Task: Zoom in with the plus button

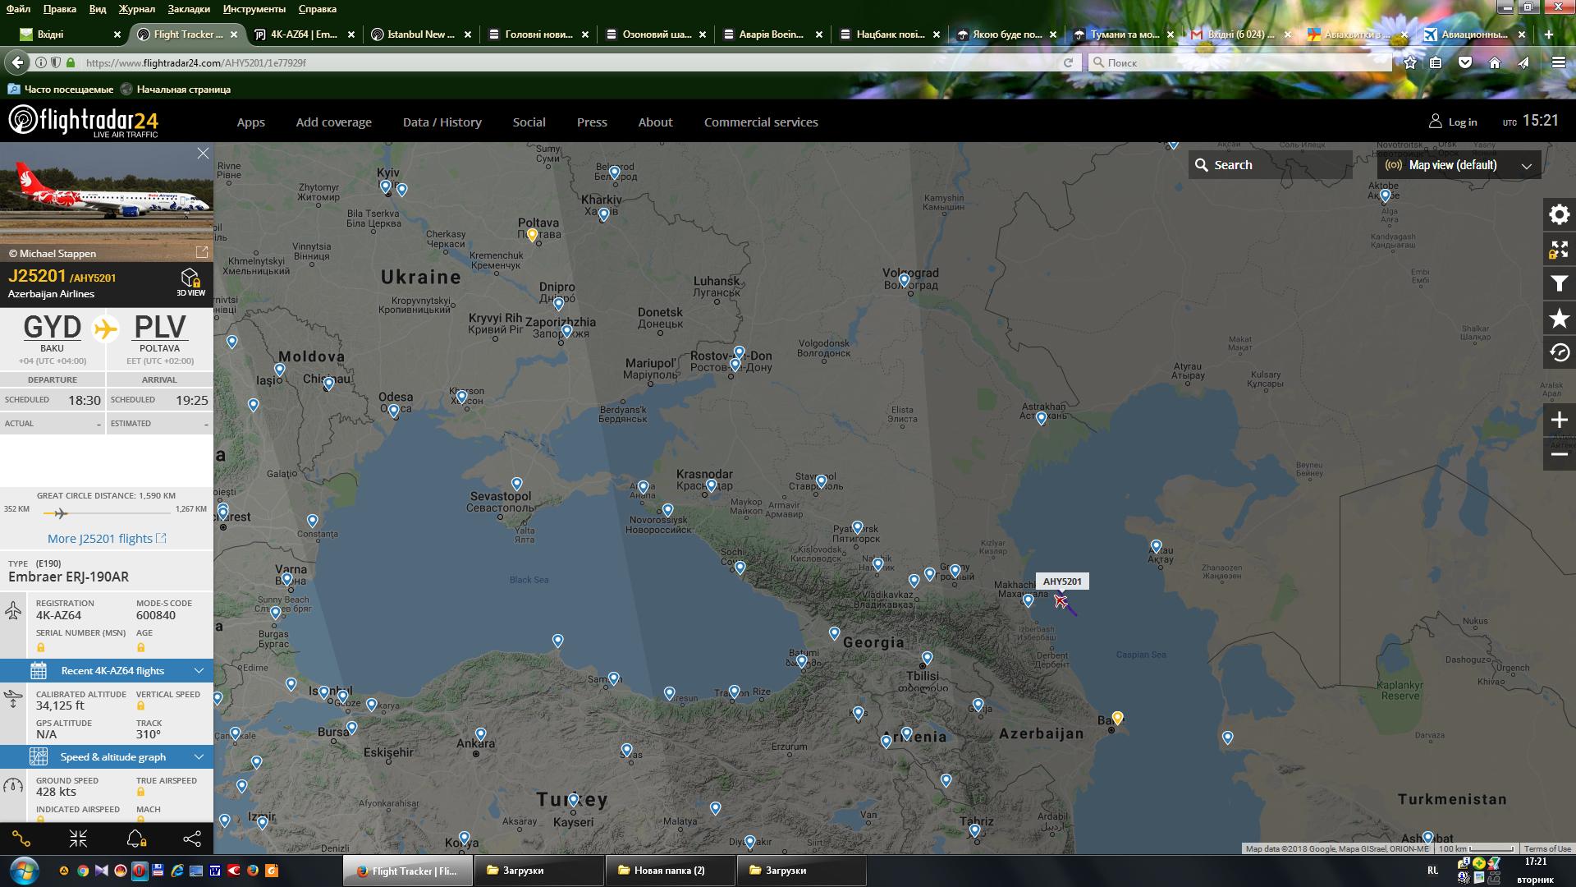Action: click(x=1559, y=421)
